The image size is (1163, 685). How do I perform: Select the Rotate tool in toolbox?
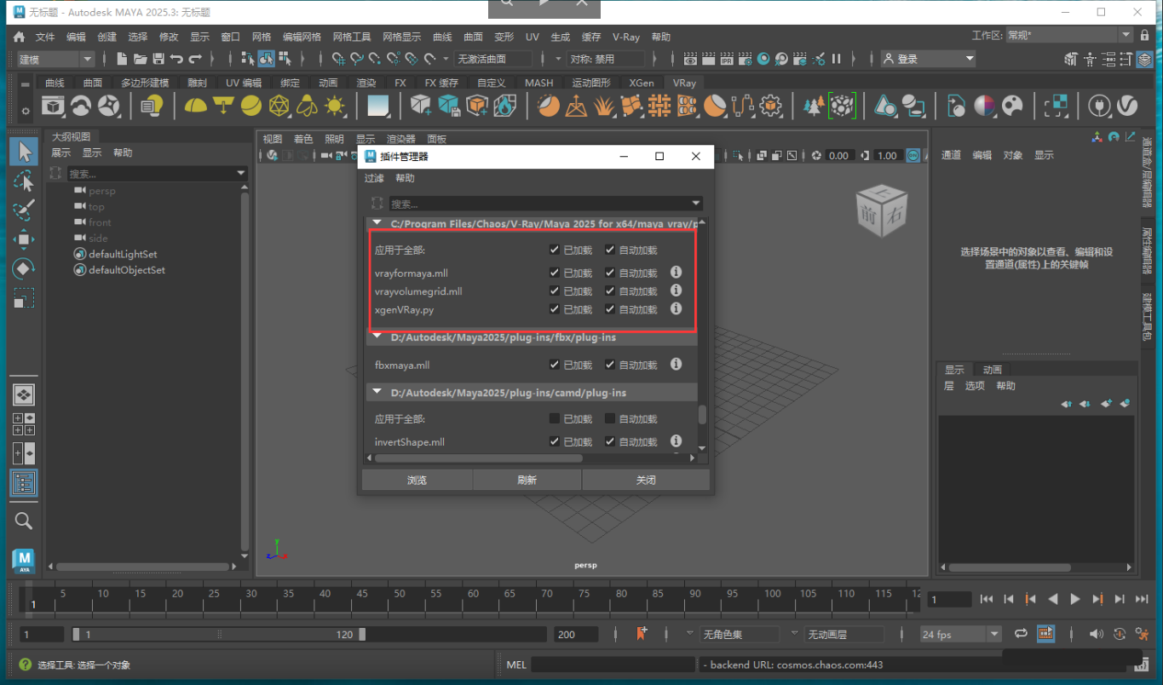click(24, 268)
